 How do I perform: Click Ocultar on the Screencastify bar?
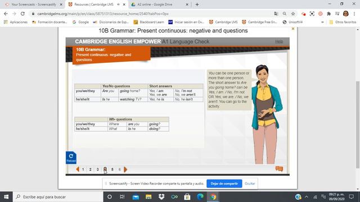250,183
